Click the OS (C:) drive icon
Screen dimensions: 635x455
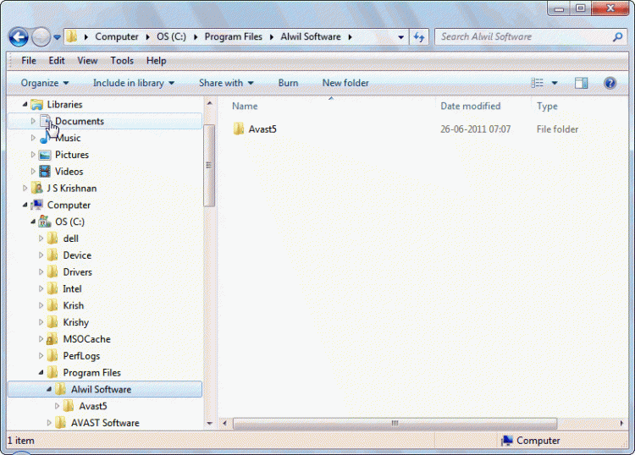pos(45,222)
